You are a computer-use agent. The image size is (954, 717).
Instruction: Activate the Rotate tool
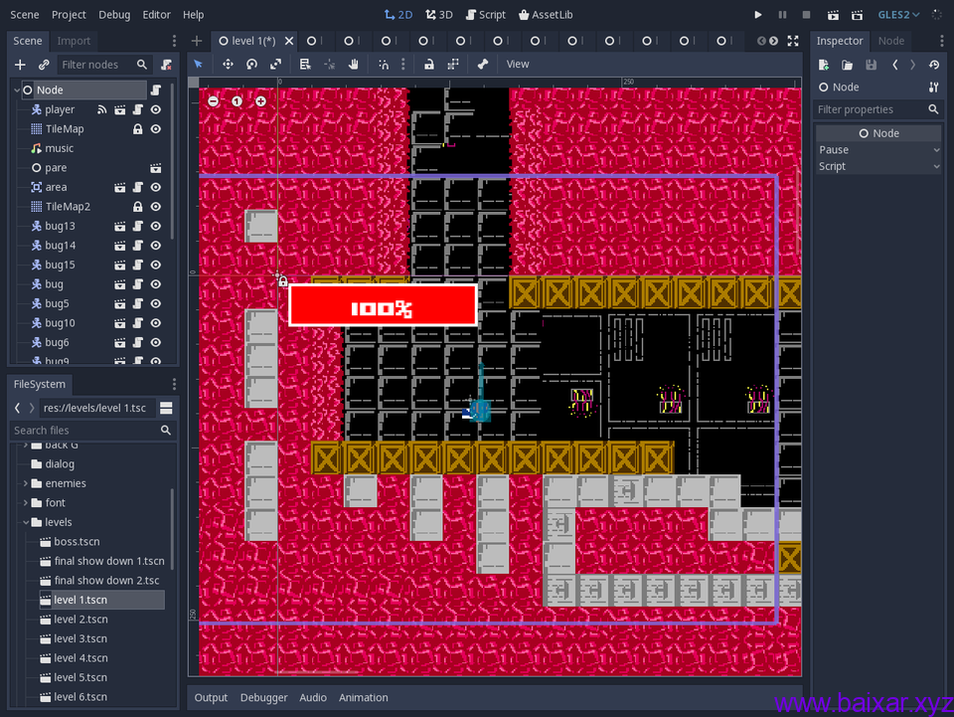click(x=251, y=64)
